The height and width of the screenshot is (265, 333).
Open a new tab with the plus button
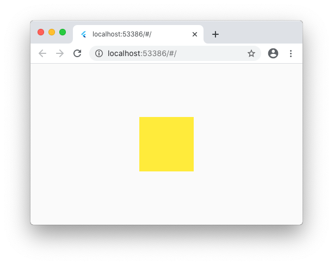tap(215, 34)
